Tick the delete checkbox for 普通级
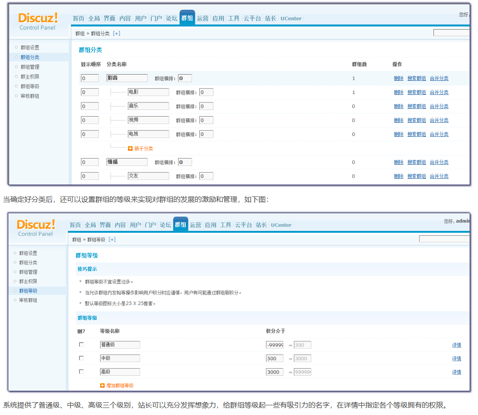Screen dimensions: 478x415 tap(81, 344)
